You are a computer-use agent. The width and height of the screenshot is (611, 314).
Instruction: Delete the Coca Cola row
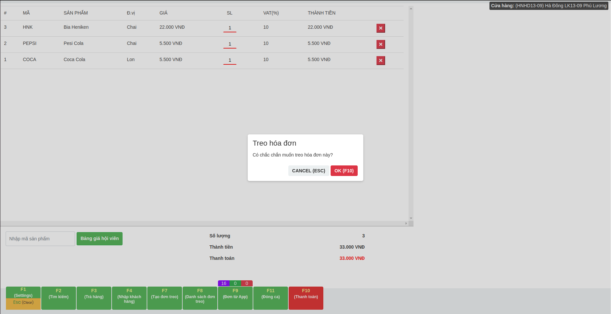click(380, 60)
